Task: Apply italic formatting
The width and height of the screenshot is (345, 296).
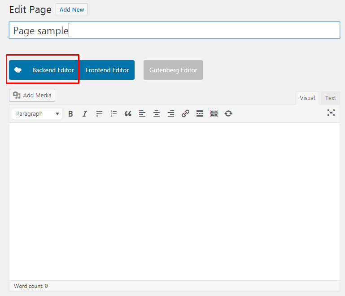Action: coord(84,114)
